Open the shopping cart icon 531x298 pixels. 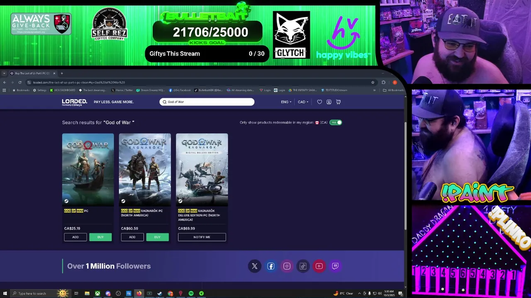pyautogui.click(x=338, y=102)
